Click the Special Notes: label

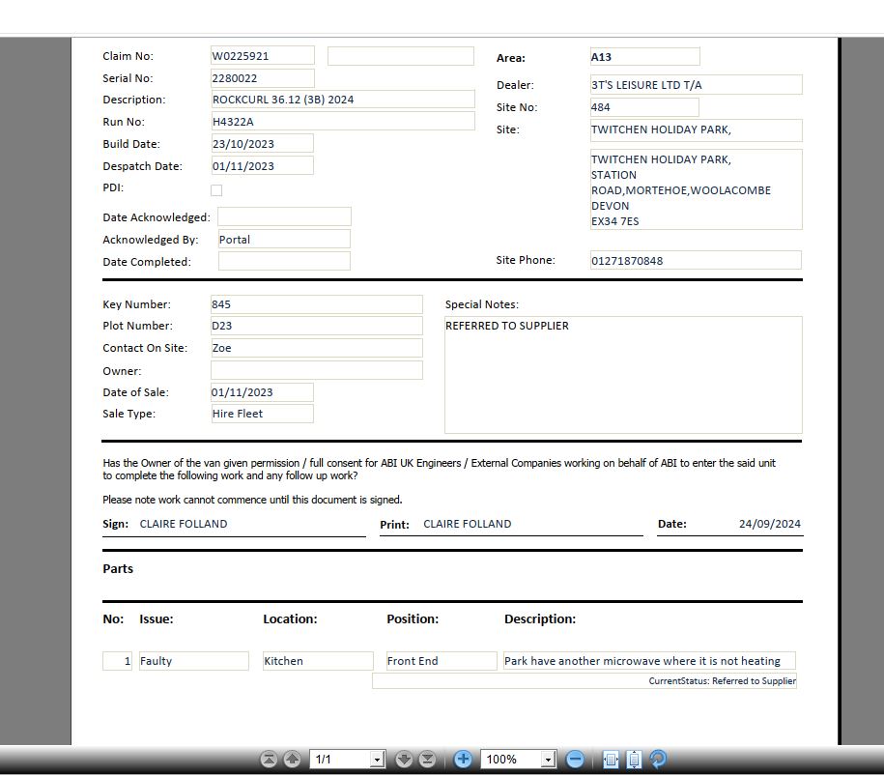click(482, 304)
